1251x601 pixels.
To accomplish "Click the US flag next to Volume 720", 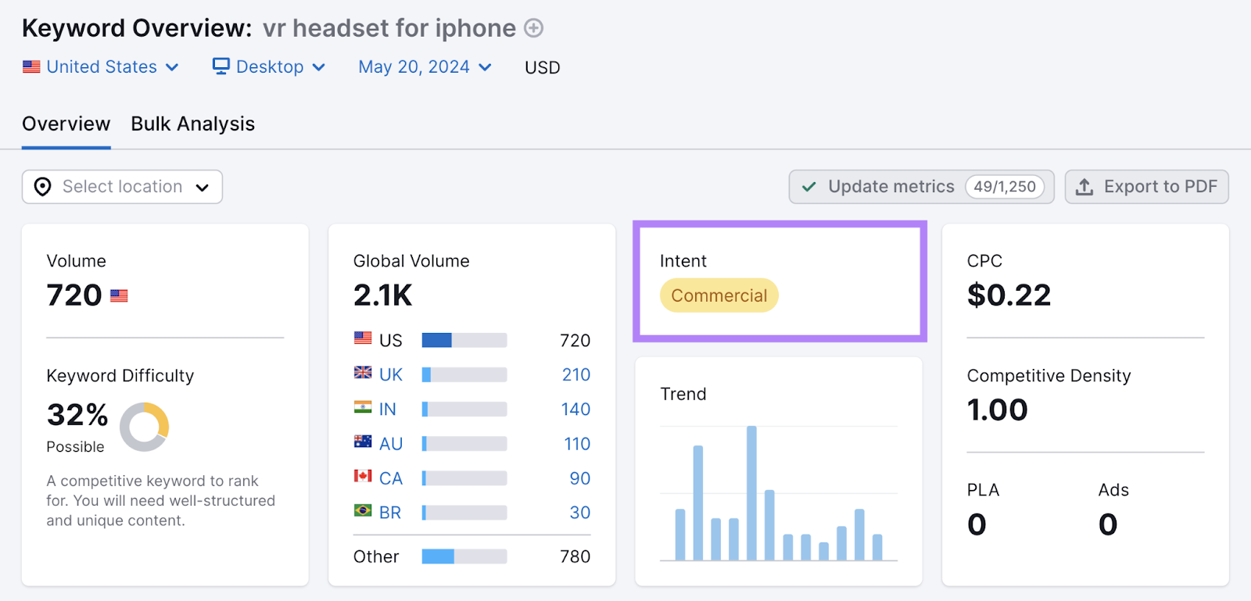I will click(119, 295).
